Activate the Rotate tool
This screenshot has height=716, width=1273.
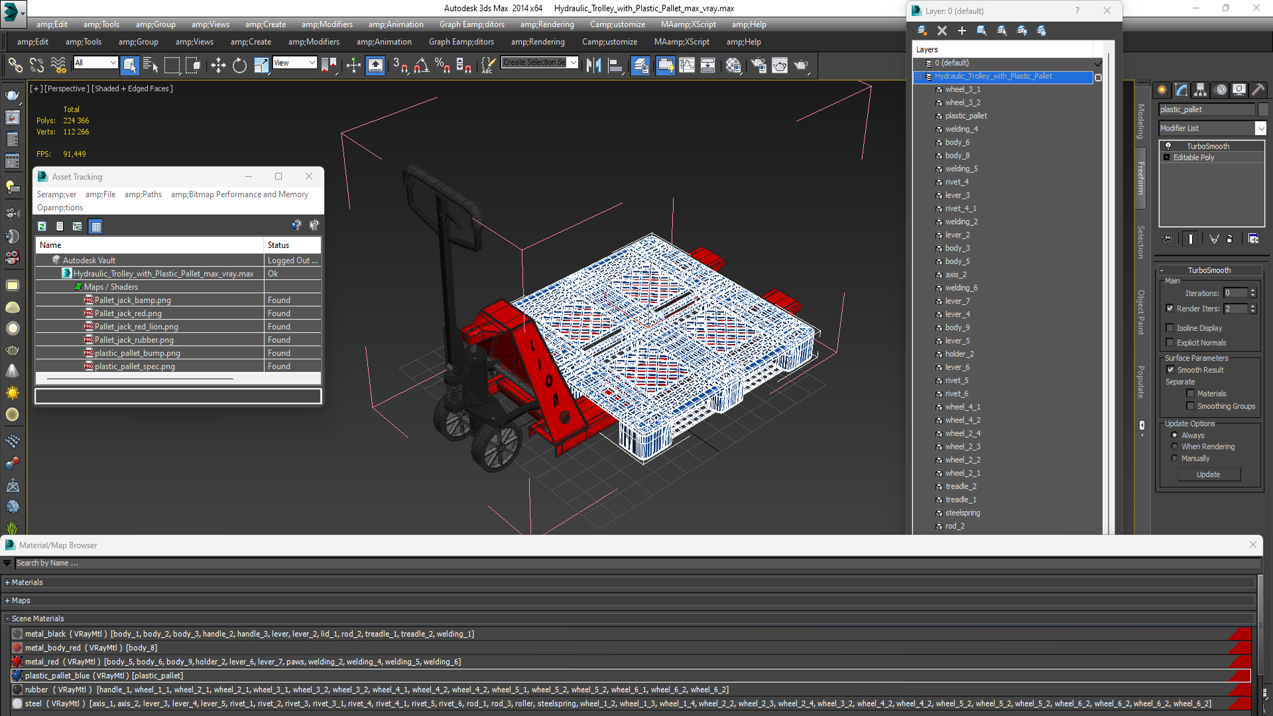tap(239, 65)
